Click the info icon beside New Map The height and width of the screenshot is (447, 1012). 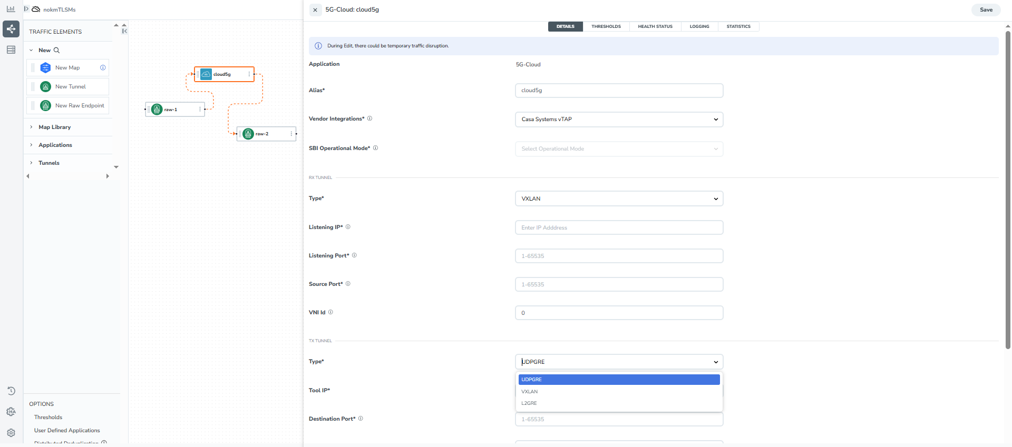tap(103, 67)
